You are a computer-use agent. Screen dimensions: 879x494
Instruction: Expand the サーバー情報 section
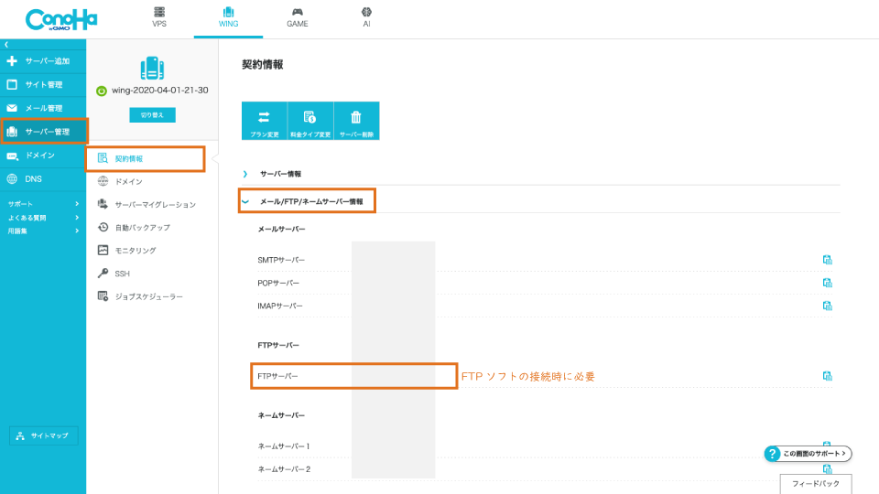tap(280, 174)
